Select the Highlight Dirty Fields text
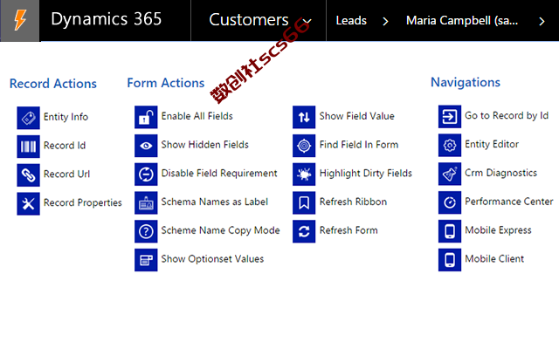This screenshot has width=559, height=349. (365, 174)
